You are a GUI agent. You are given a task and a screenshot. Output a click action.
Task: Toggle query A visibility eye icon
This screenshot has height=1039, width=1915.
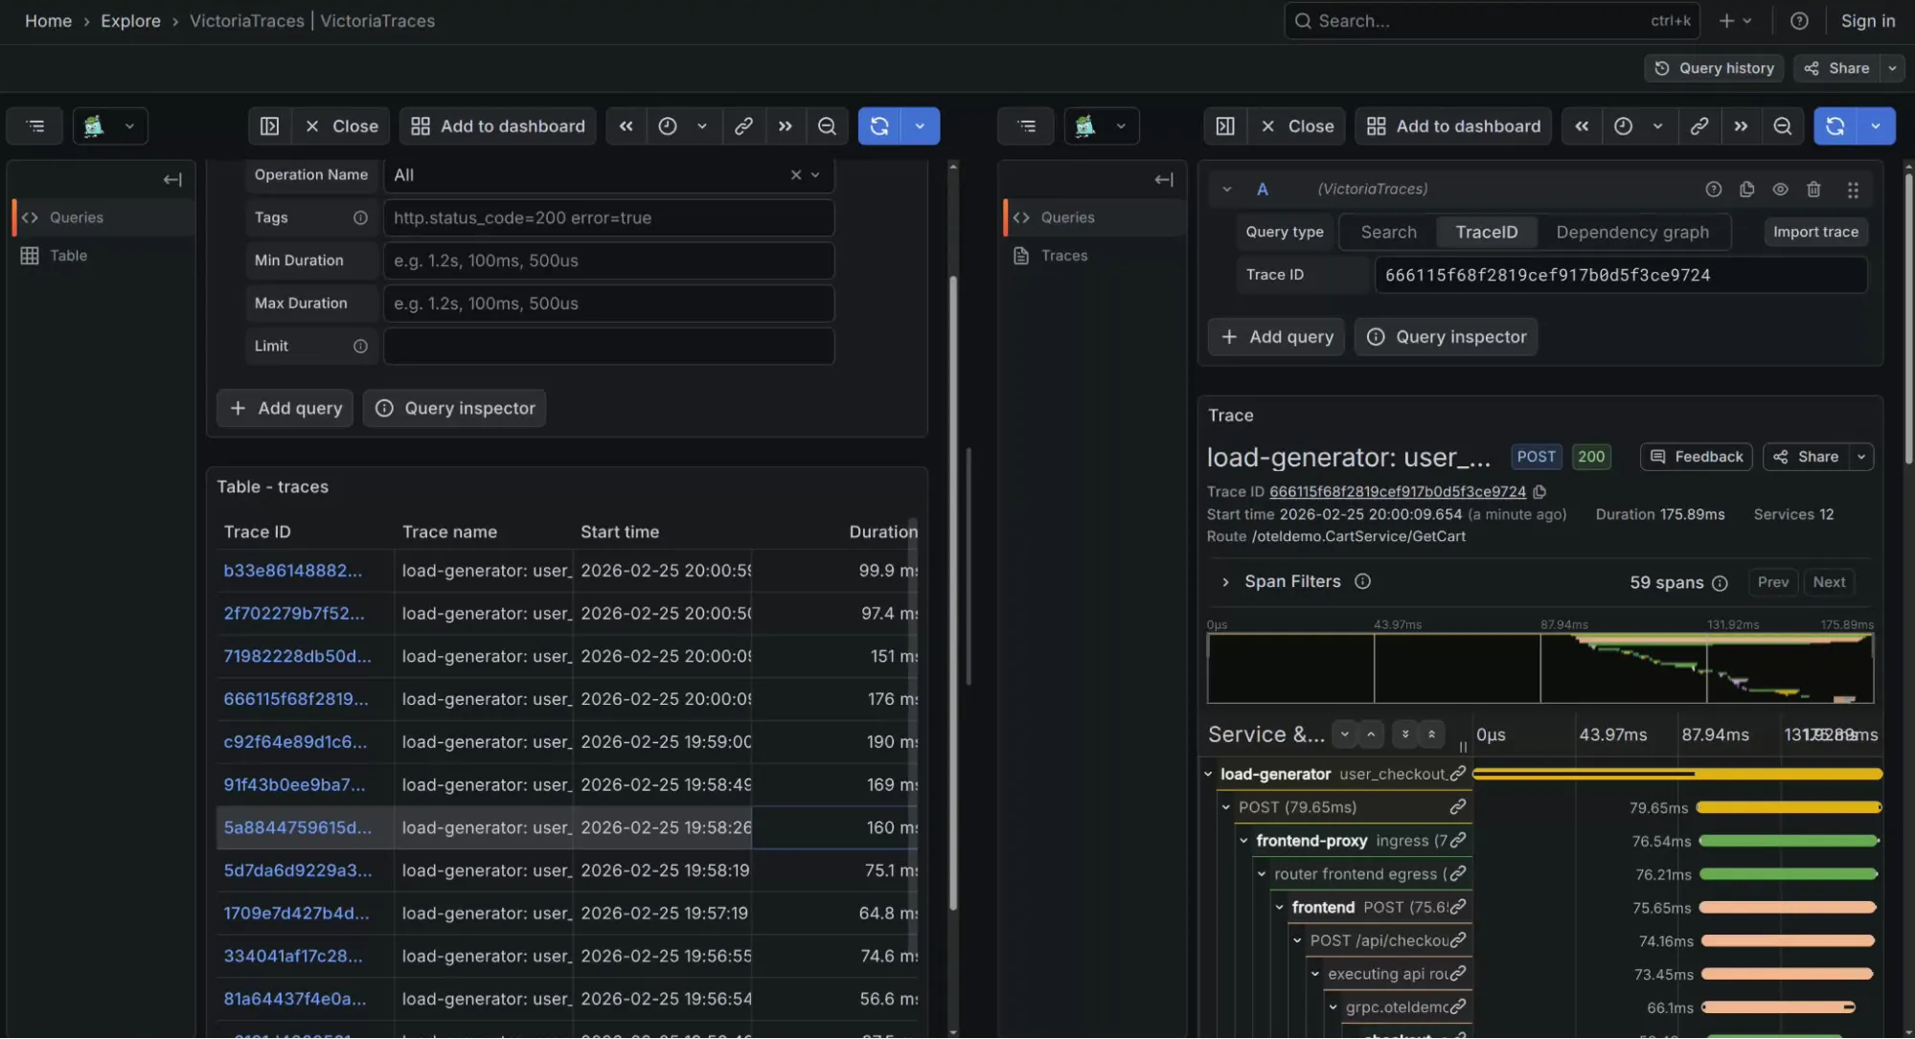[x=1780, y=190]
